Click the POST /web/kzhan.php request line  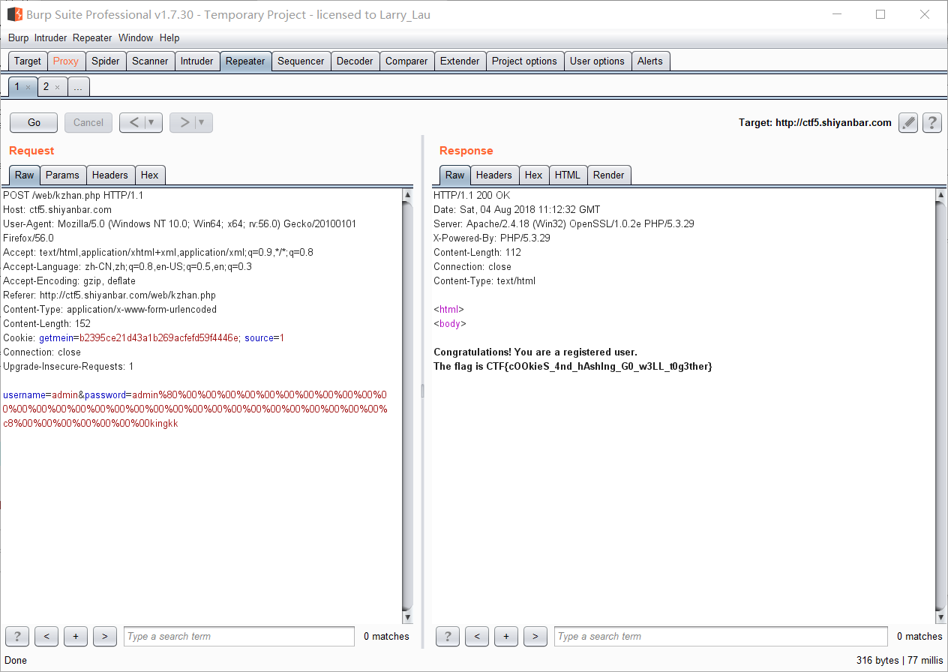[x=73, y=195]
